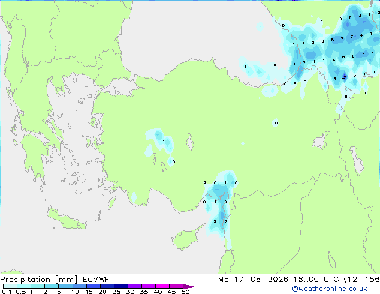Pick the 20–25 mm legend color
The image size is (380, 294).
click(x=107, y=286)
